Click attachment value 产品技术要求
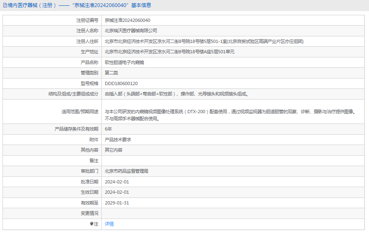Image resolution: width=369 pixels, height=233 pixels. pos(118,140)
